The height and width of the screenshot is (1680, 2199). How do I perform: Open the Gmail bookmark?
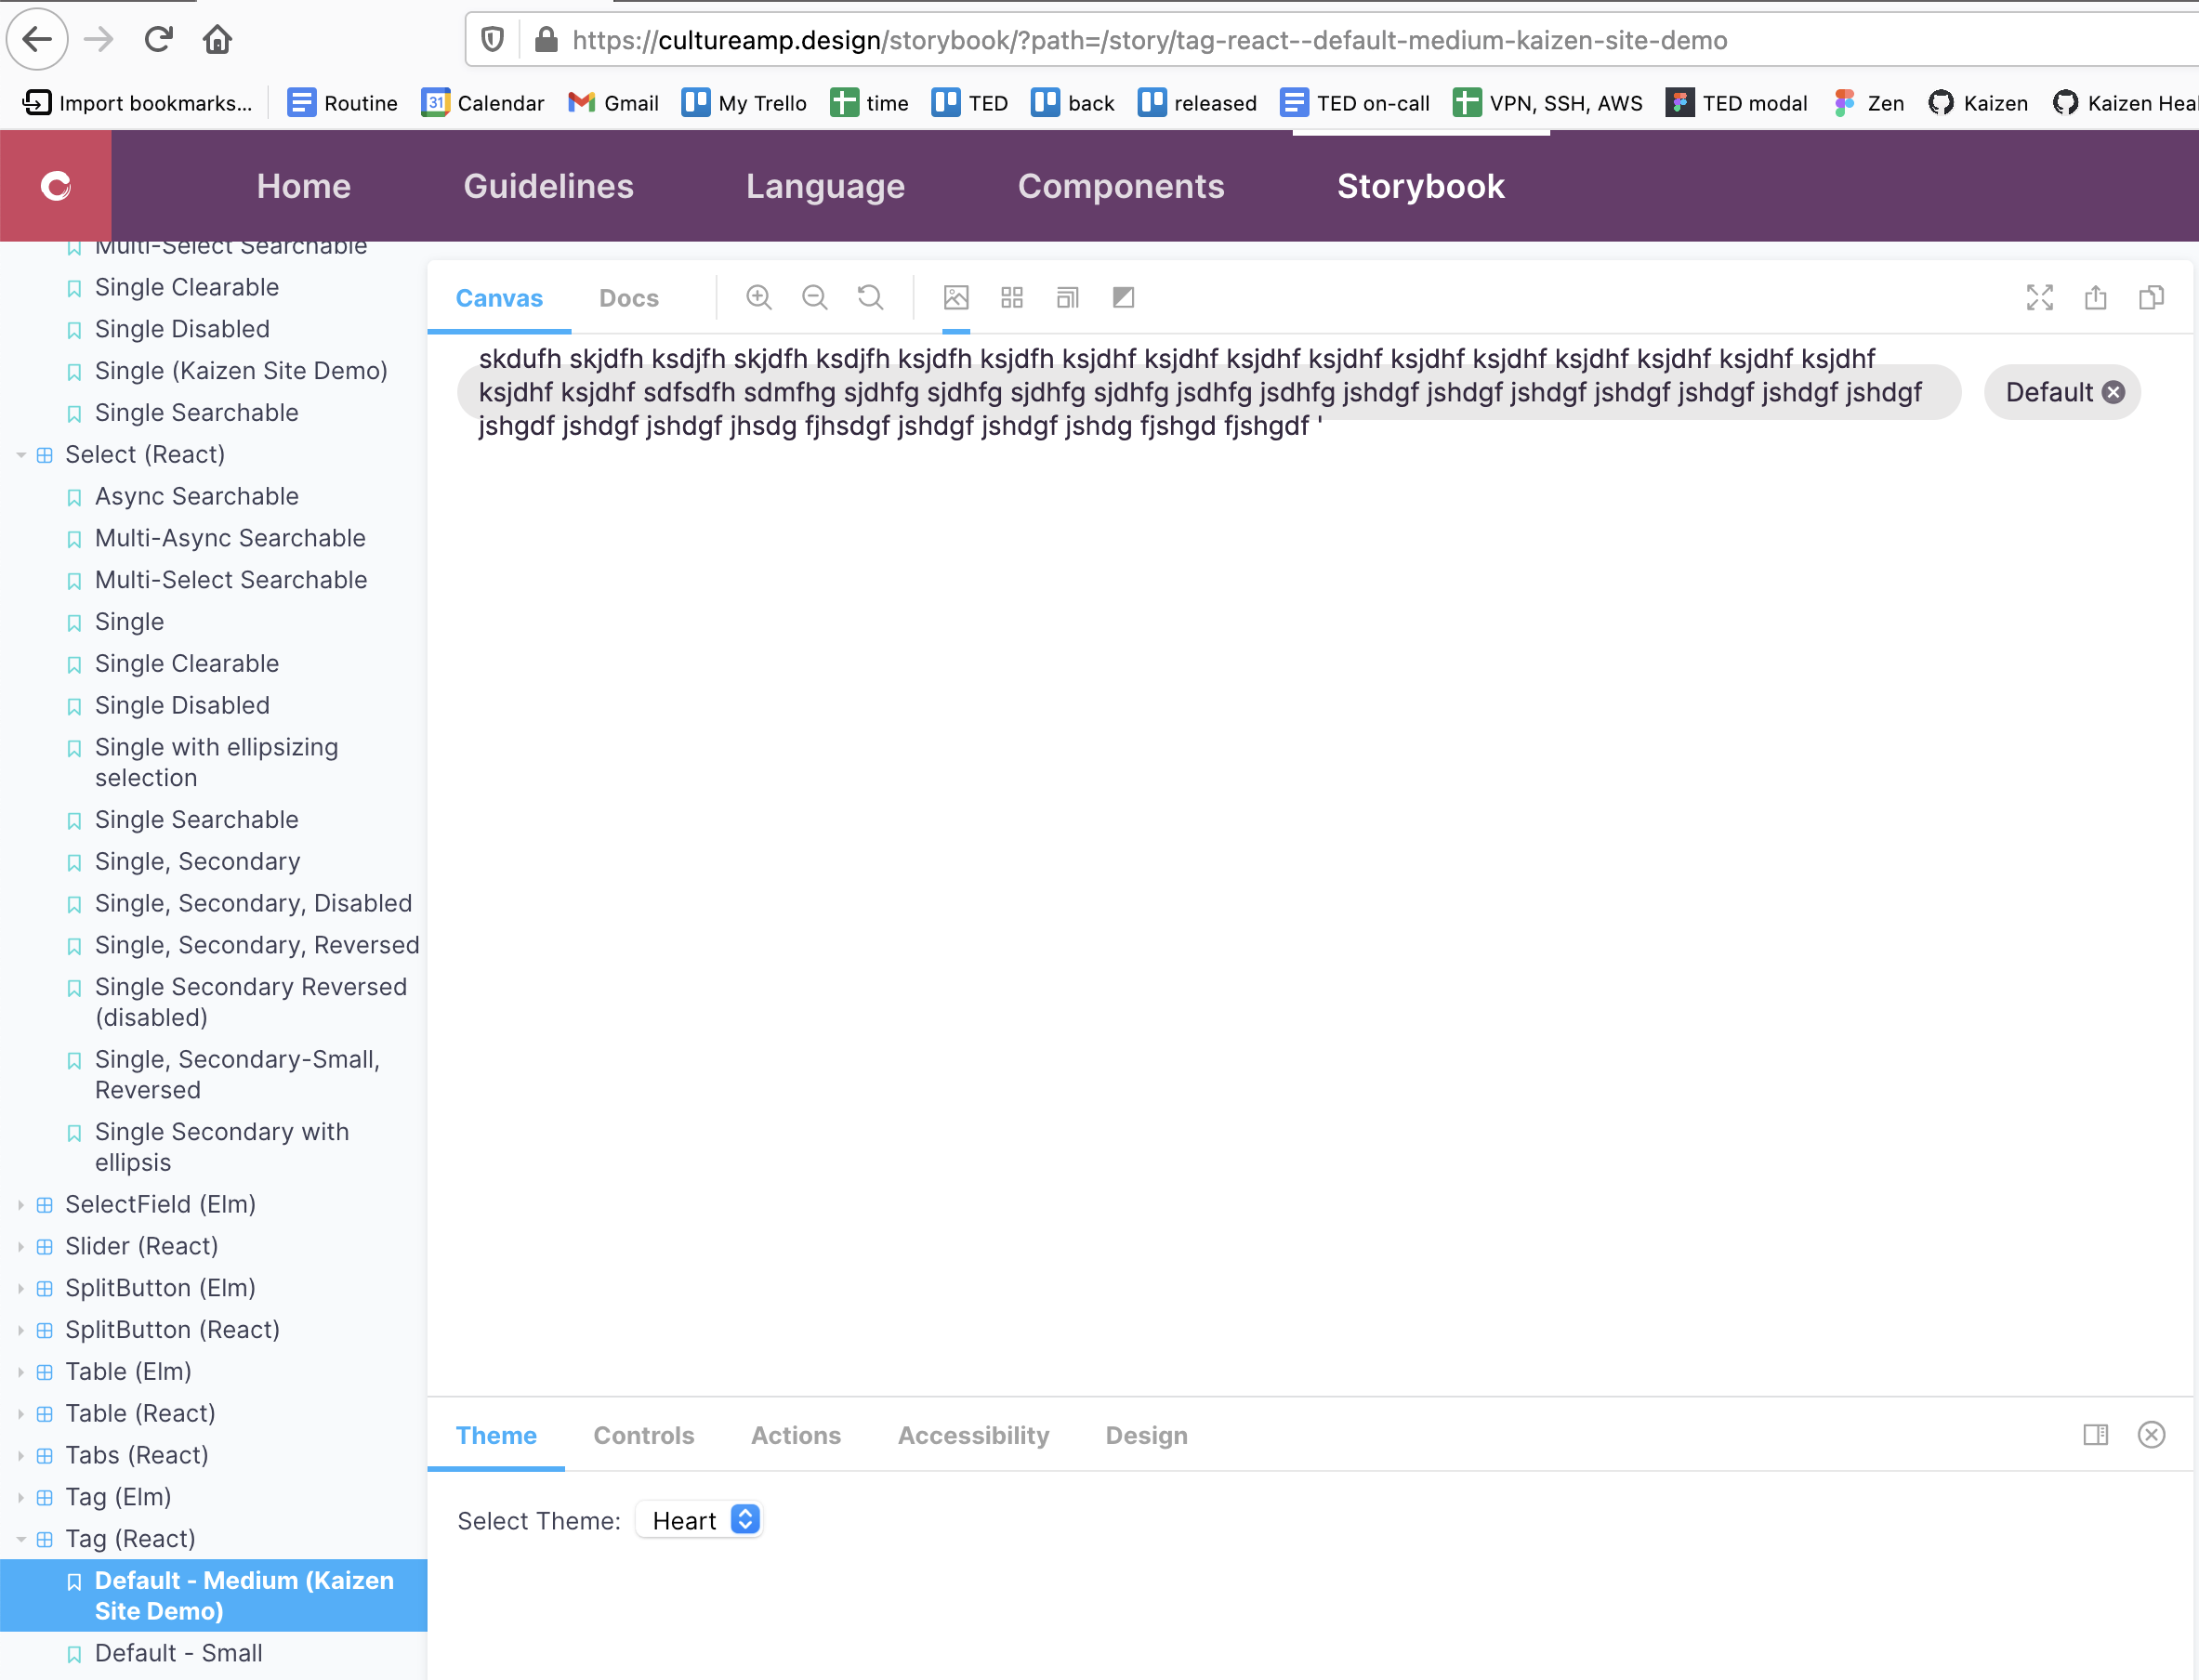pos(612,102)
